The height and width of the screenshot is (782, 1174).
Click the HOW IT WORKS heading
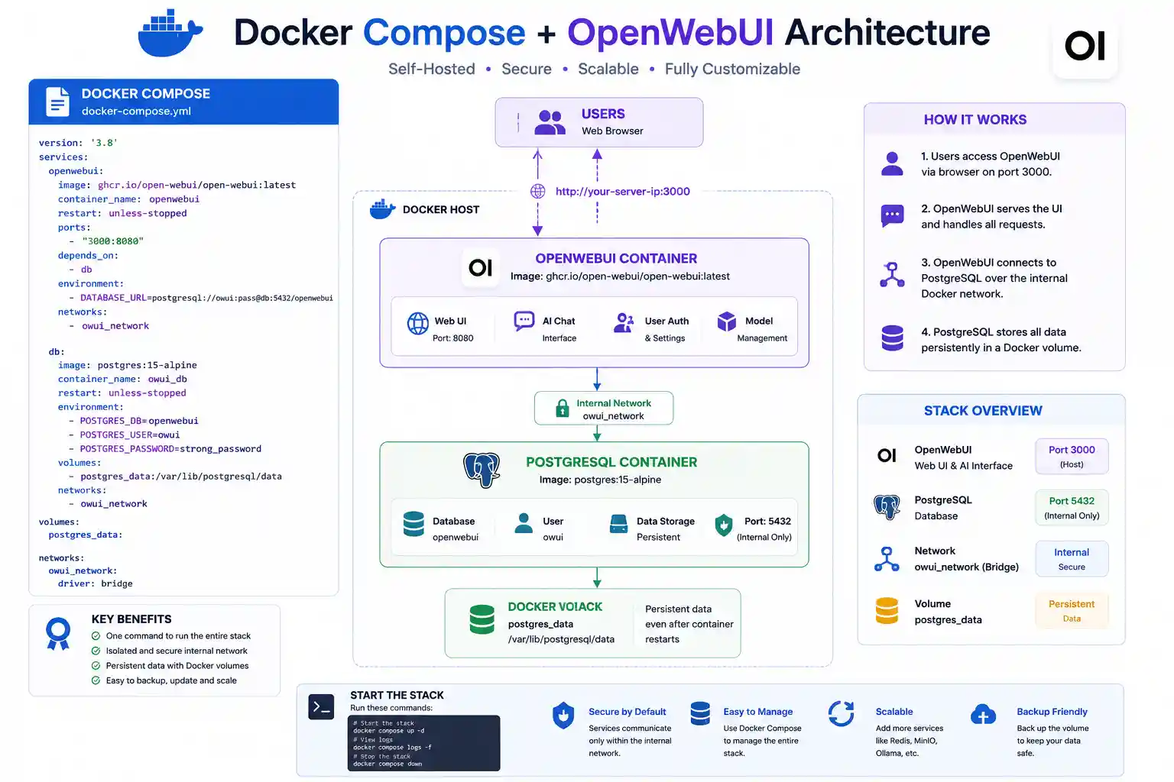coord(975,120)
